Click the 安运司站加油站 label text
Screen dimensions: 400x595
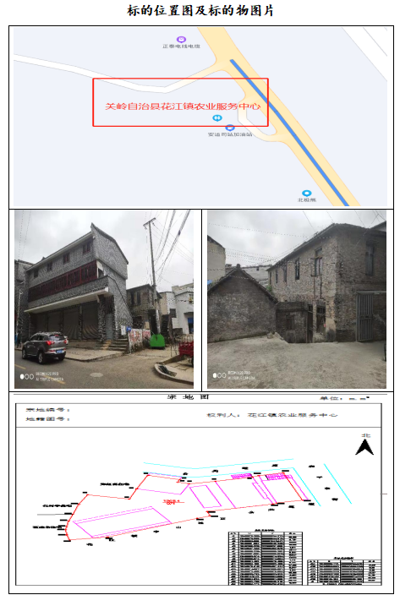(x=230, y=134)
